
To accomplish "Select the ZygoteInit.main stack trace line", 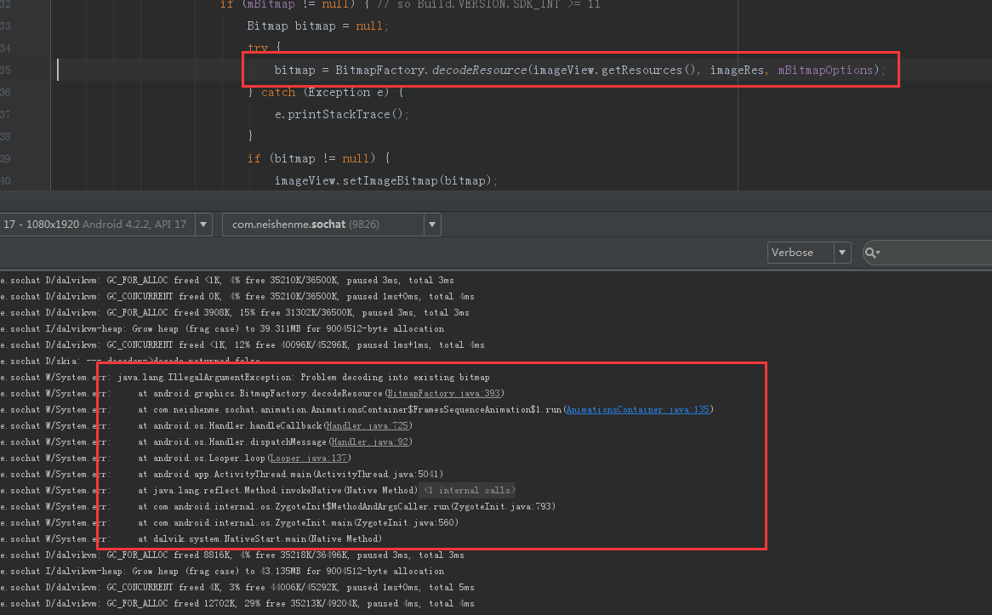I will [230, 522].
